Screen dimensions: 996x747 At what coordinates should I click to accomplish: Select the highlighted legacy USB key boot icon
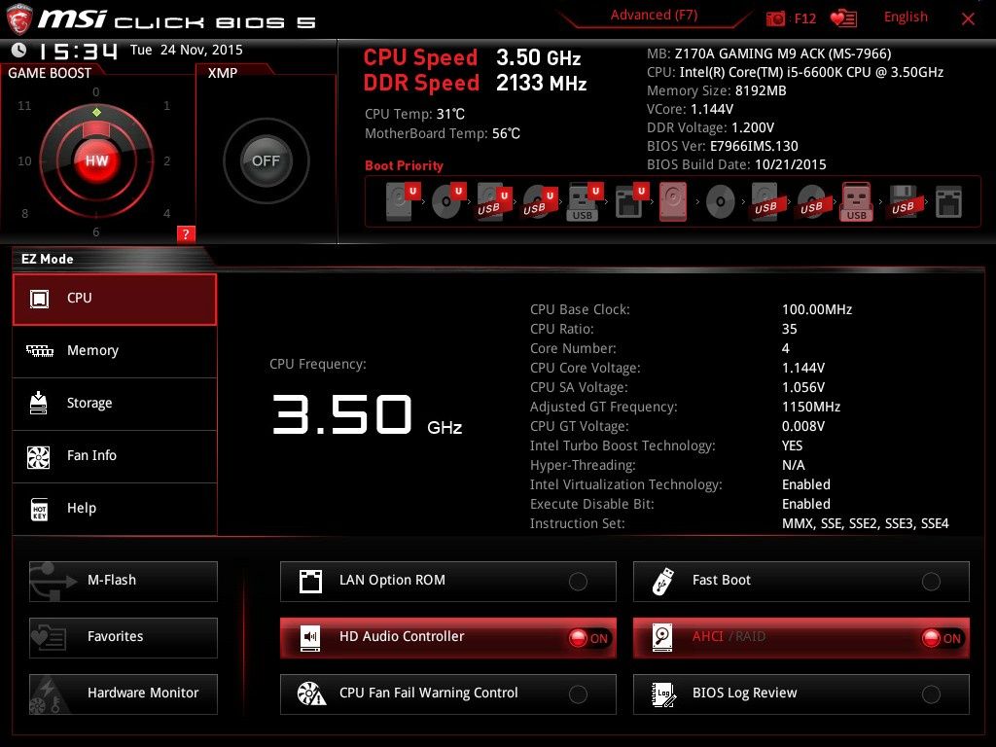(x=856, y=202)
